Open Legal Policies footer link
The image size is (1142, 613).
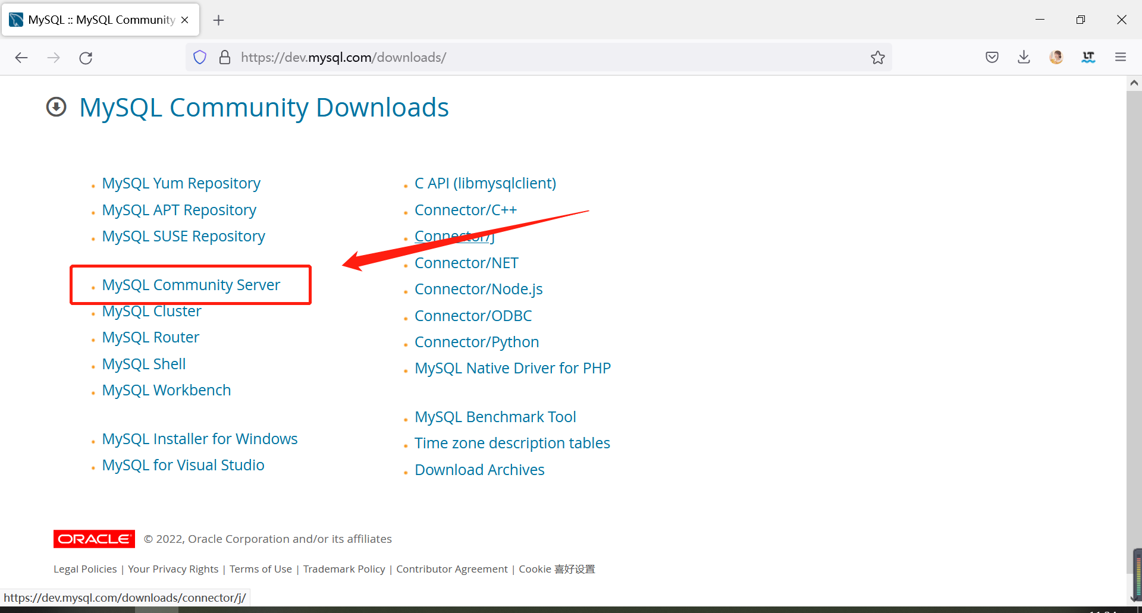coord(85,569)
